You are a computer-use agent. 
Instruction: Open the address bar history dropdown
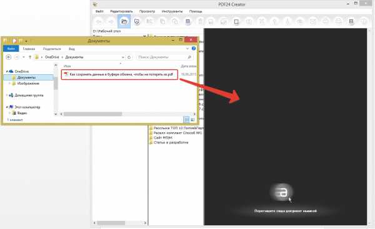(x=122, y=57)
